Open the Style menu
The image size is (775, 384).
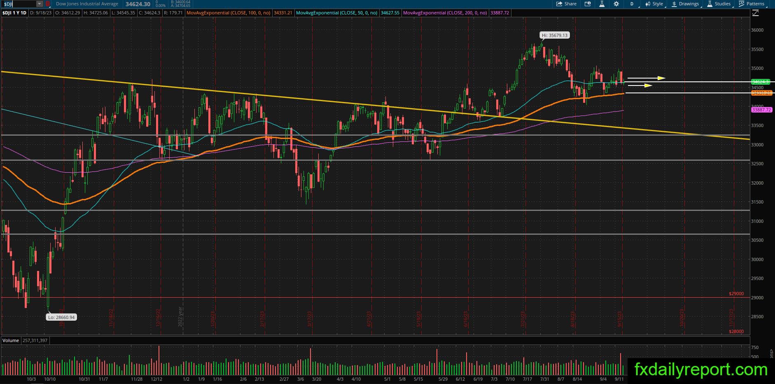tap(654, 4)
